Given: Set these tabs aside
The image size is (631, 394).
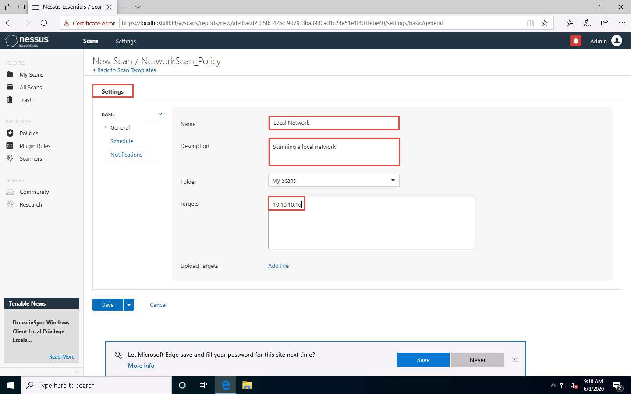Looking at the screenshot, I should pos(21,7).
